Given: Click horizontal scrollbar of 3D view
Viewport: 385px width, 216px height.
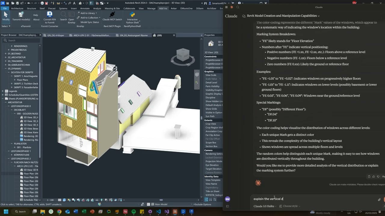Looking at the screenshot, I should point(161,200).
